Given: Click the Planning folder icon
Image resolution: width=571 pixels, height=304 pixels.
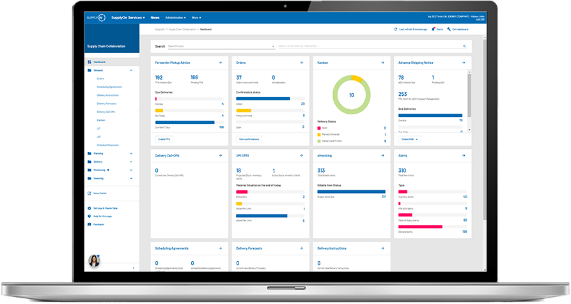Looking at the screenshot, I should coord(90,153).
